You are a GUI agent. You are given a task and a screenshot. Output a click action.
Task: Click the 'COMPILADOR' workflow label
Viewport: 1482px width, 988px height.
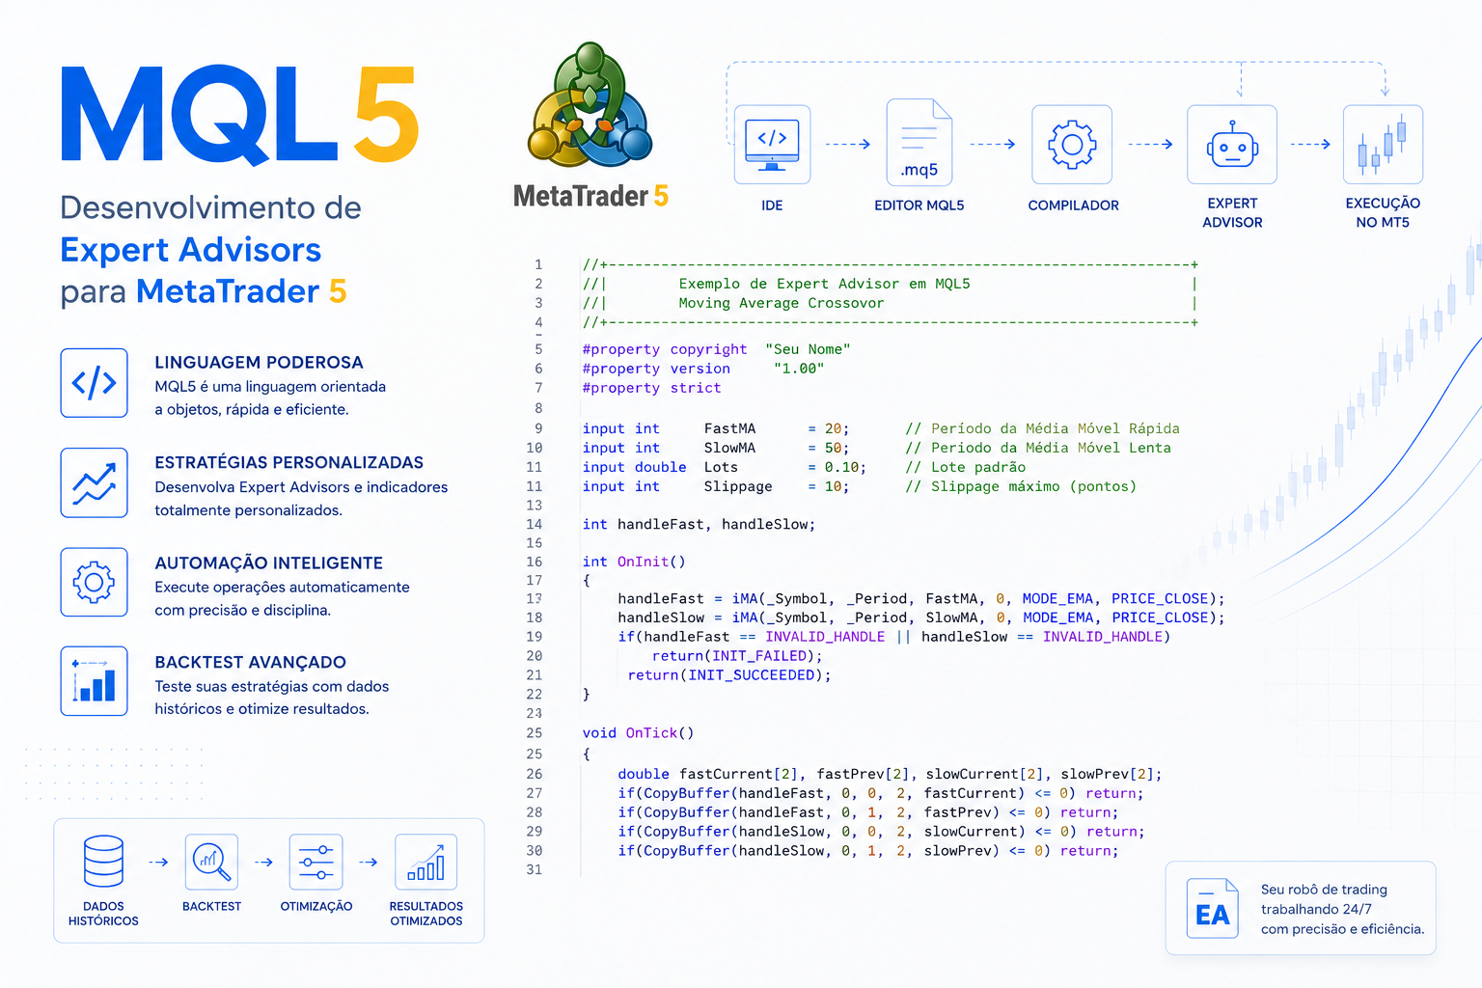point(1074,206)
